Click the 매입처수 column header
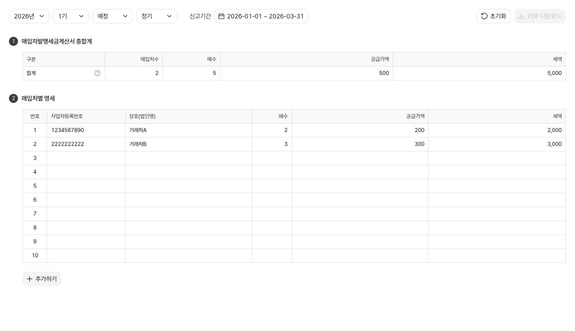Viewport: 575px width, 331px height. click(133, 59)
